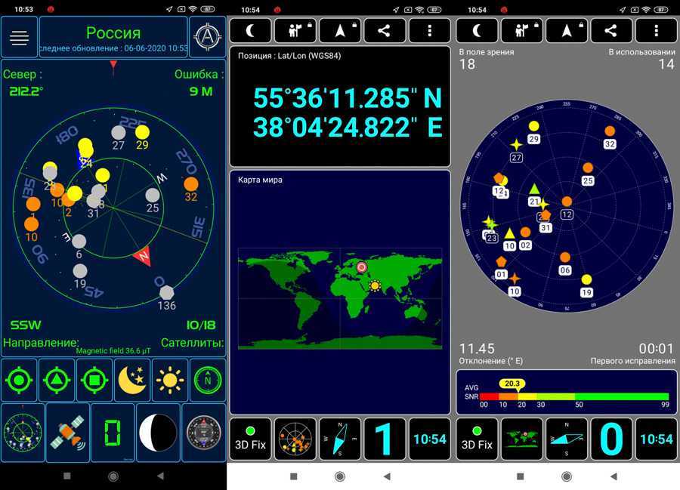
Task: Tap the sky radar tile beside 3D Fix
Action: [295, 439]
